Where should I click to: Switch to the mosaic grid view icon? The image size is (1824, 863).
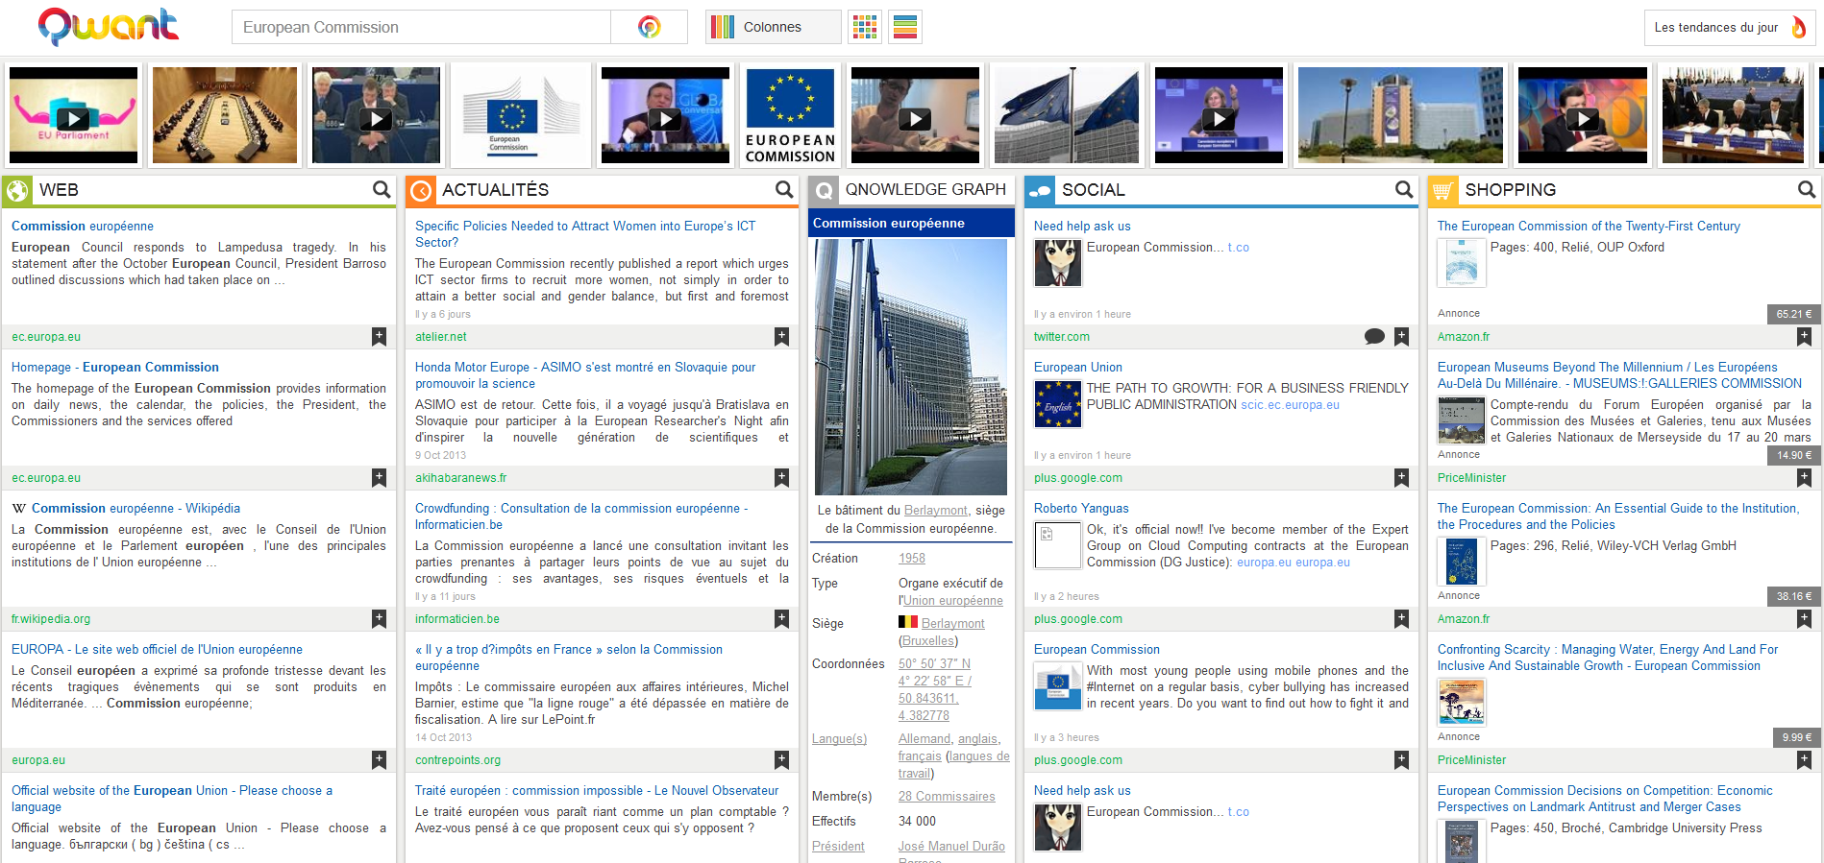865,27
